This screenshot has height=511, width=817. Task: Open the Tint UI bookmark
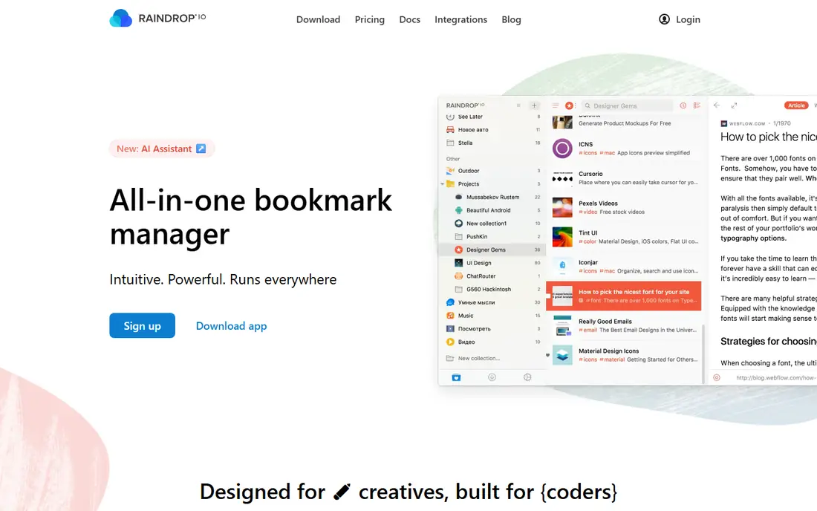coord(624,237)
